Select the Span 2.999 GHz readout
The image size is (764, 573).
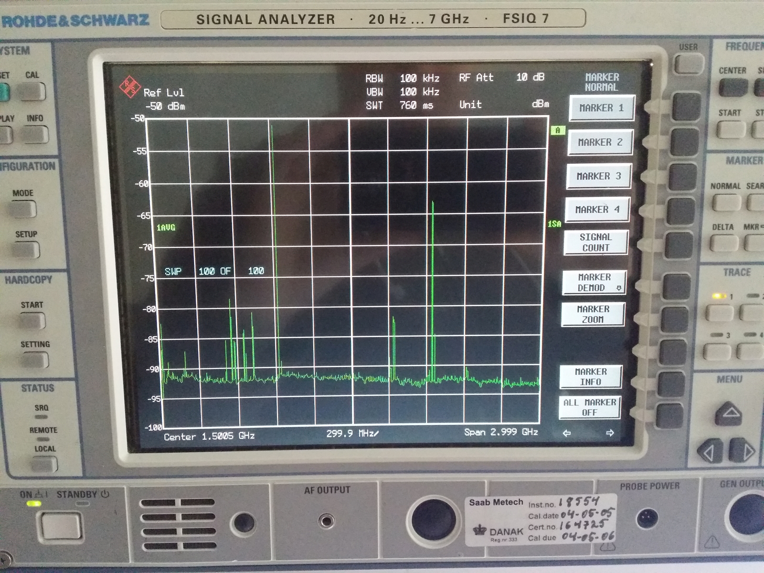point(501,432)
